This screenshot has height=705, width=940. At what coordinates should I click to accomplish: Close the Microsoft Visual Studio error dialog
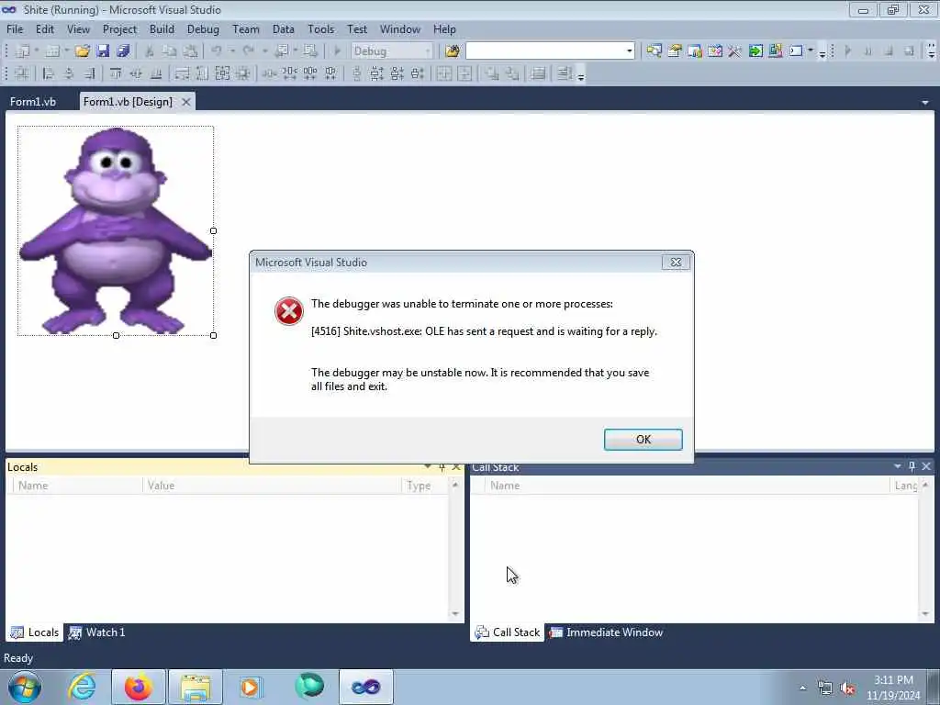[x=676, y=262]
